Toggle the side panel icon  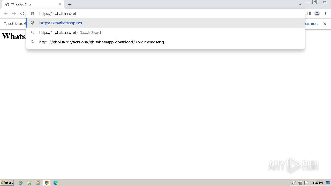click(x=309, y=13)
